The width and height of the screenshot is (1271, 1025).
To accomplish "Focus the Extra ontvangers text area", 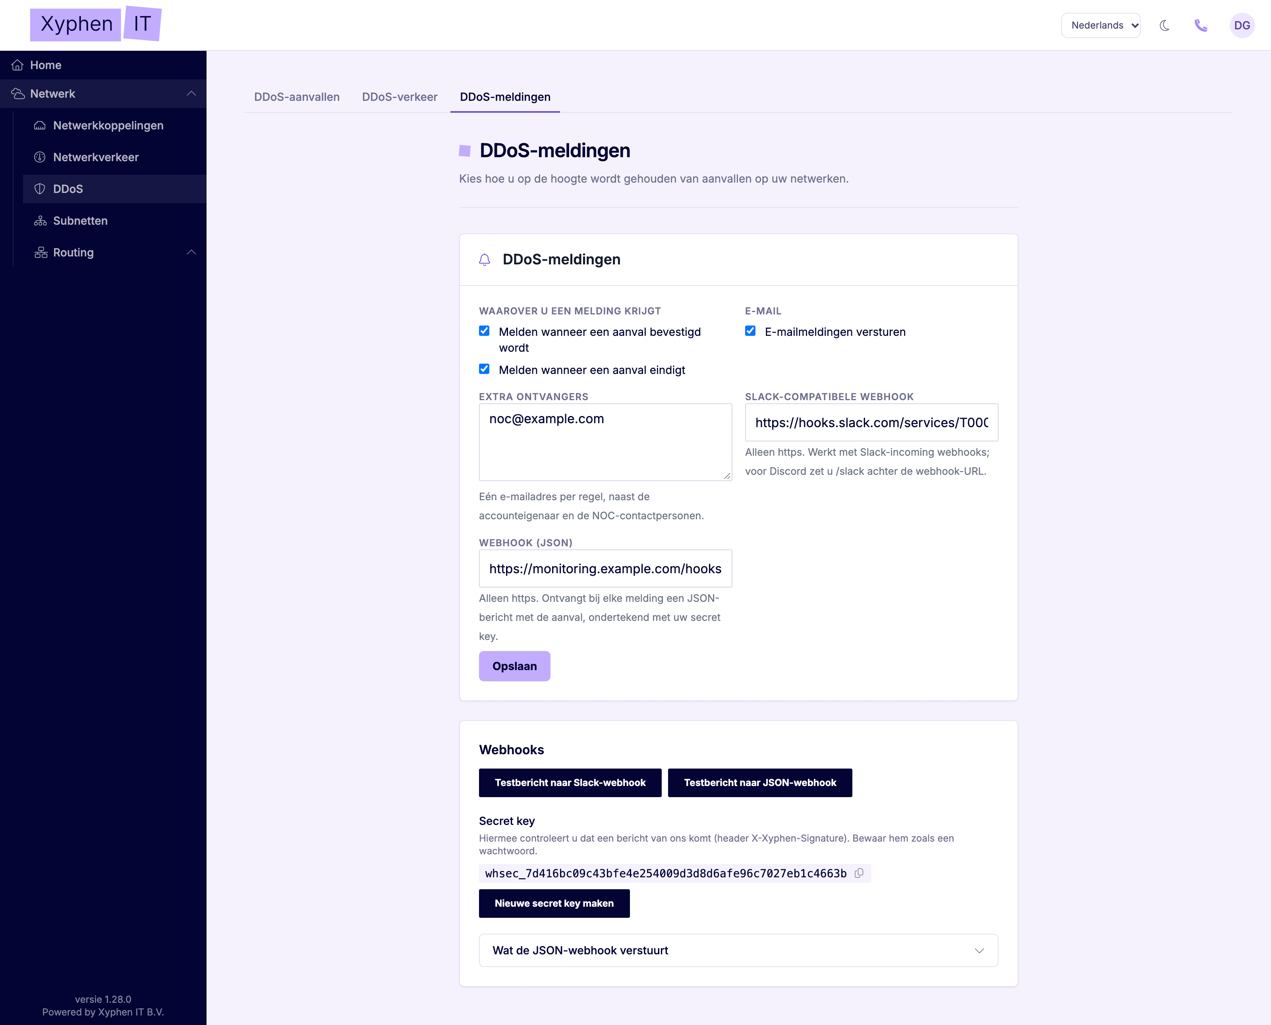I will click(605, 442).
